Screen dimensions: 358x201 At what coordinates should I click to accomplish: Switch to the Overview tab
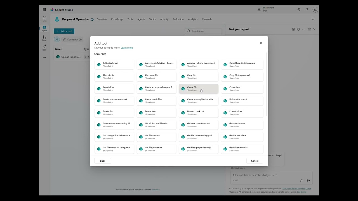pyautogui.click(x=102, y=19)
